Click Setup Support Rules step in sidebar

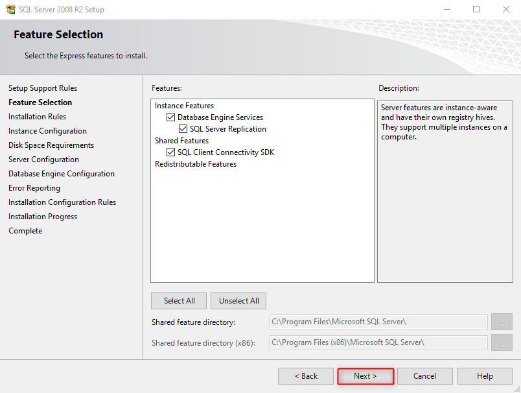(x=43, y=88)
